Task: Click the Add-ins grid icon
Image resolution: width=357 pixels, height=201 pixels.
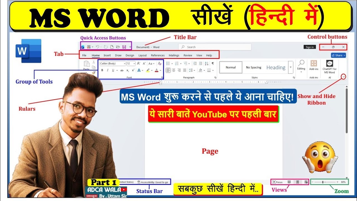Action: [314, 63]
